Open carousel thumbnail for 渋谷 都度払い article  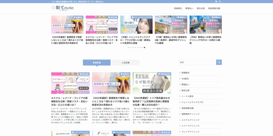pos(206,25)
